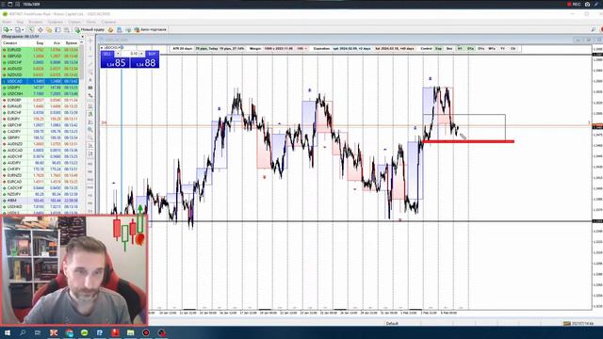This screenshot has width=603, height=339.
Task: Click the SELL button in one-click panel
Action: 107,54
